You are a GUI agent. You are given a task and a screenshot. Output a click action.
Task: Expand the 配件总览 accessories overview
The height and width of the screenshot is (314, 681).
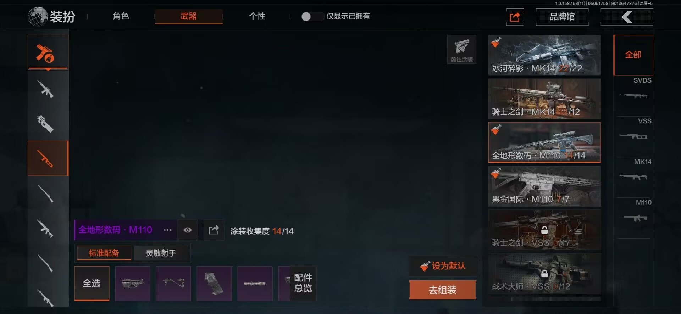(303, 283)
